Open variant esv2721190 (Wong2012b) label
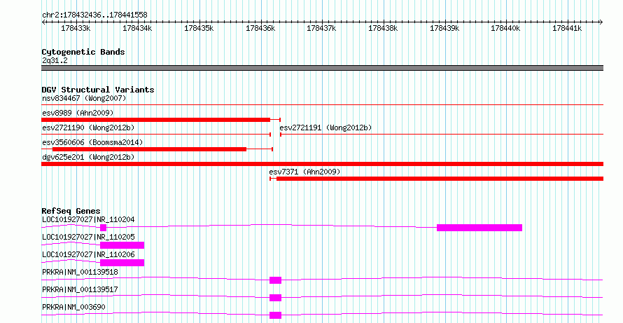 tap(88, 128)
